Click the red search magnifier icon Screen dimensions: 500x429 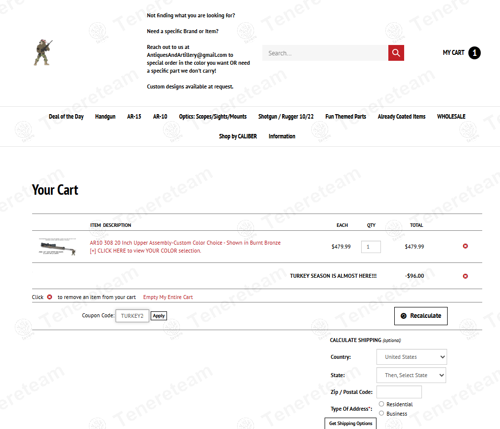(396, 53)
